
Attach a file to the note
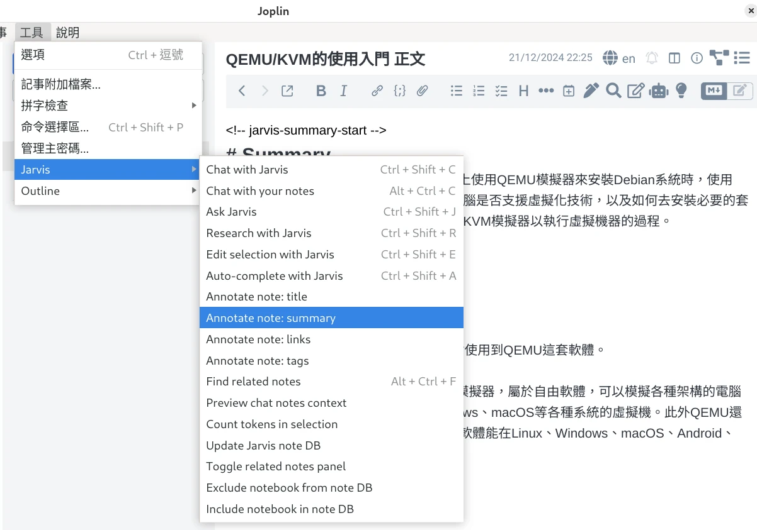pos(423,91)
